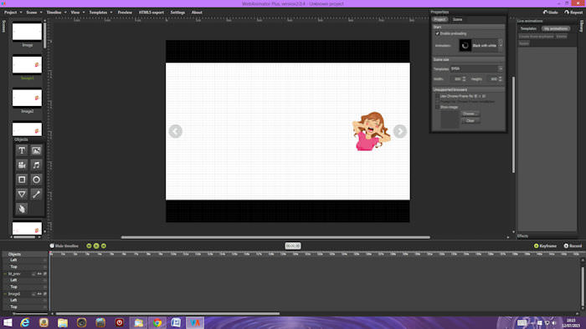This screenshot has width=586, height=329.
Task: Expand the Image1 timeline object
Action: pyautogui.click(x=5, y=294)
